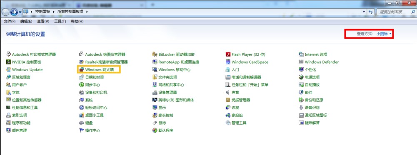This screenshot has height=155, width=417.
Task: Click the 个性化 icon
Action: coord(301,69)
